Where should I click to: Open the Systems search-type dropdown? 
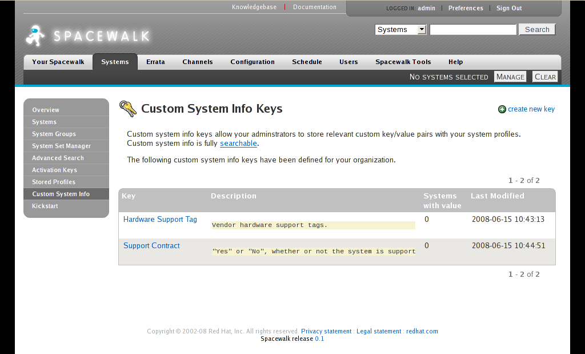[x=400, y=30]
